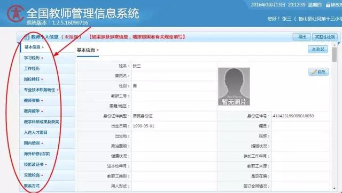Click the date and time display
342x193 pixels.
286,5
